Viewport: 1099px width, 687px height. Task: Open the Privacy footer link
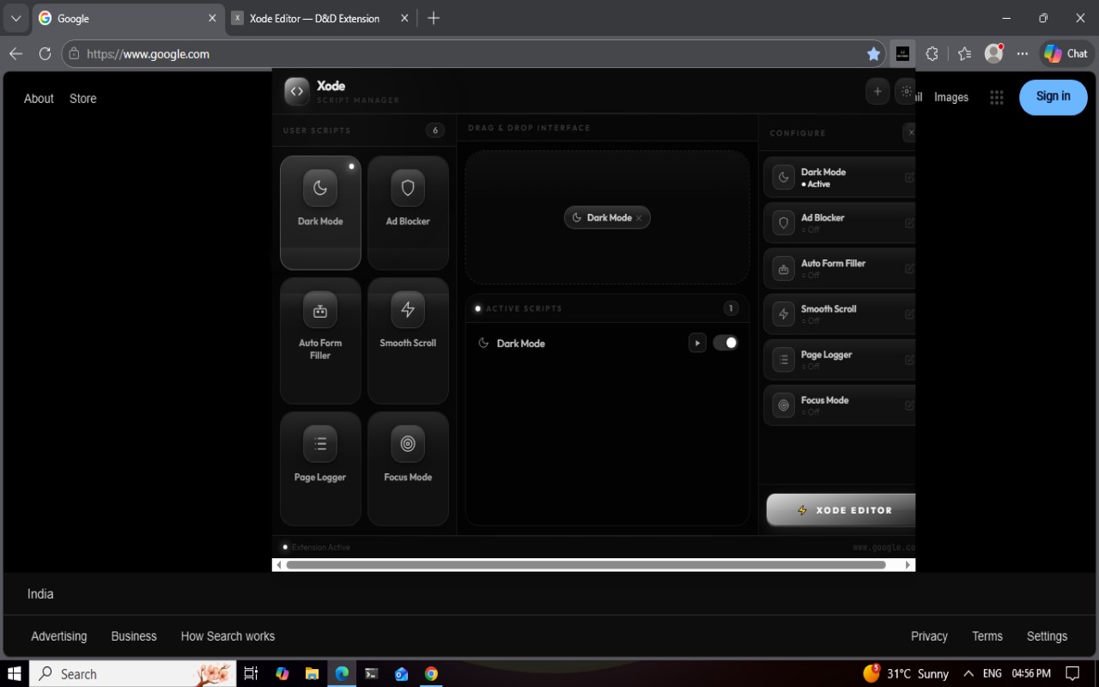[929, 636]
